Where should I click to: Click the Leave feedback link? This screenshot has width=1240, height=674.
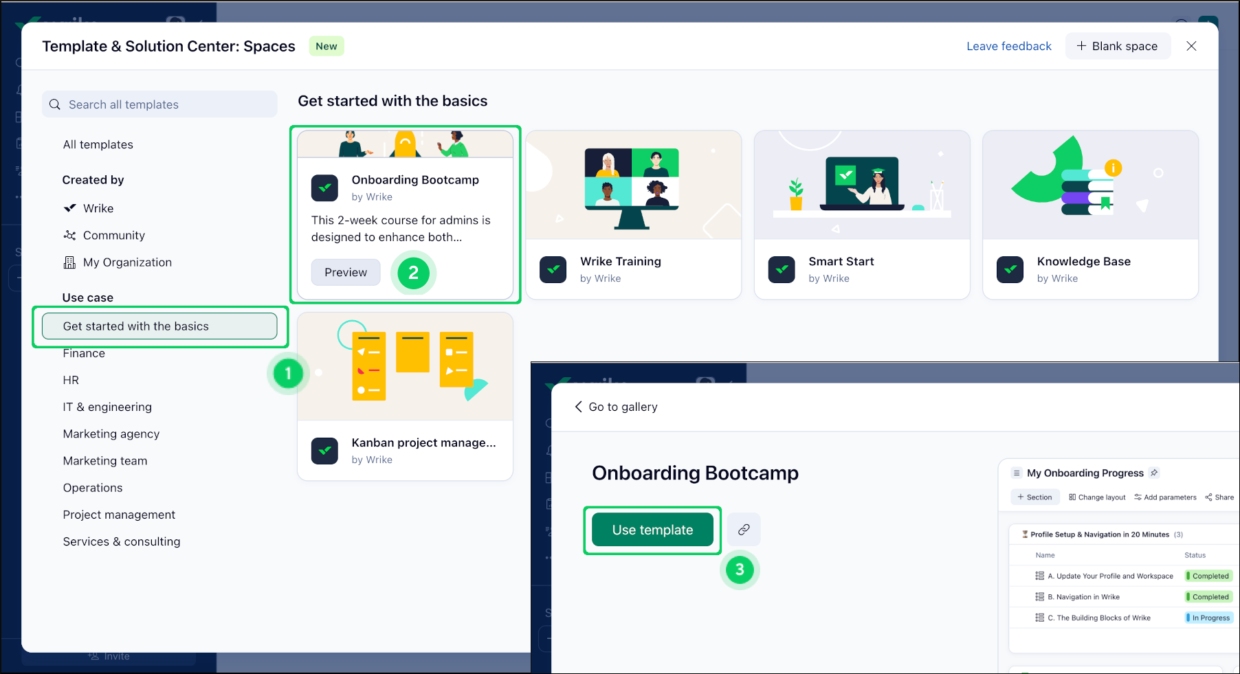(x=1009, y=46)
